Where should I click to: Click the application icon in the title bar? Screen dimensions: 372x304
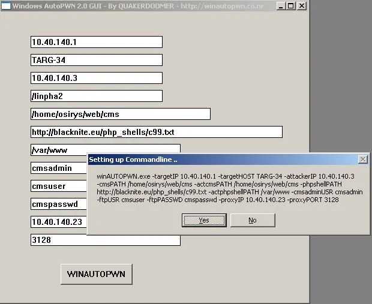coord(6,5)
